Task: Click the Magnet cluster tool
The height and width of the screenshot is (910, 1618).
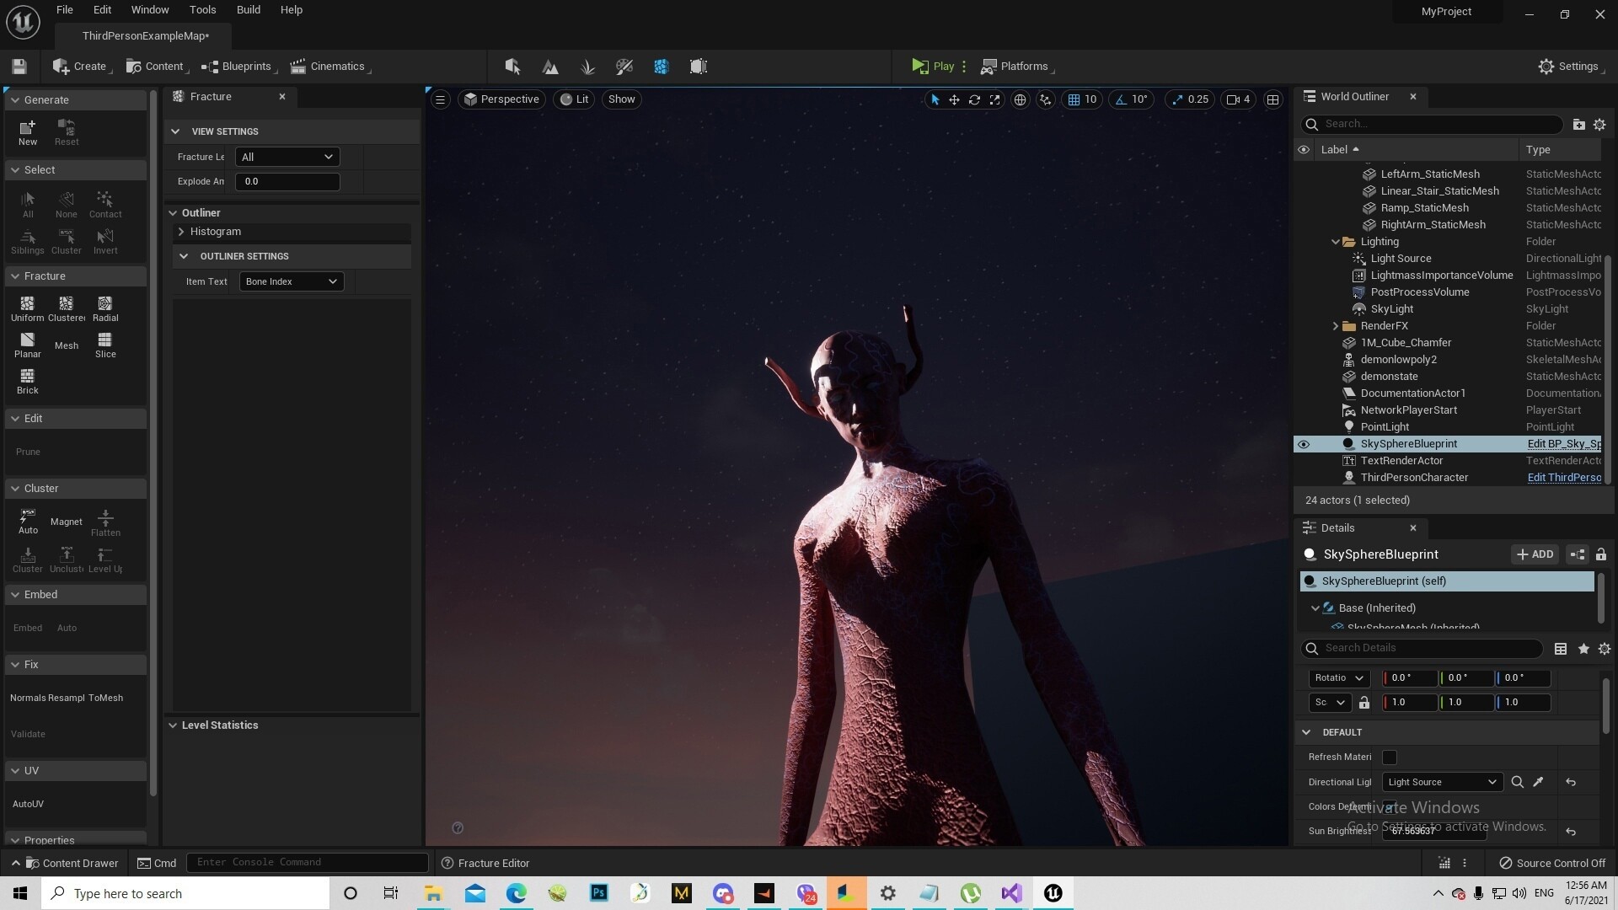Action: pyautogui.click(x=66, y=522)
